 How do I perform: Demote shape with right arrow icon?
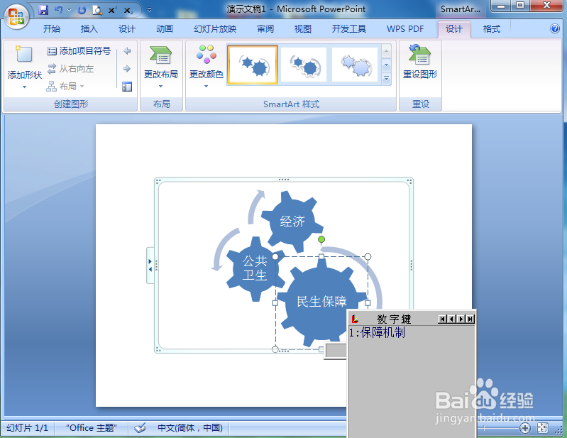[x=127, y=69]
